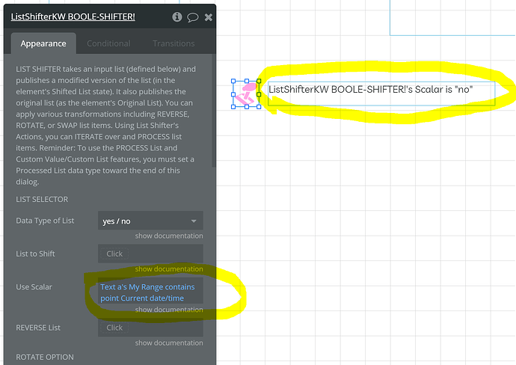Open the comments speech bubble icon
Viewport: 516px width, 365px height.
tap(192, 17)
